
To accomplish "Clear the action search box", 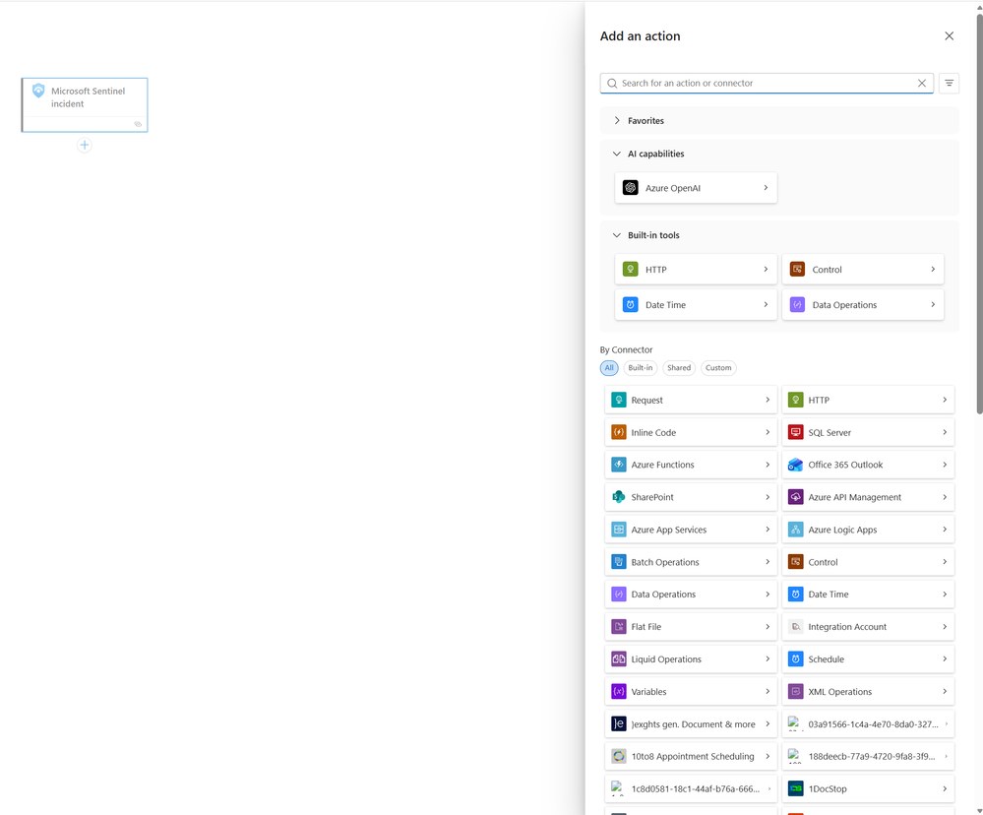I will click(x=922, y=83).
